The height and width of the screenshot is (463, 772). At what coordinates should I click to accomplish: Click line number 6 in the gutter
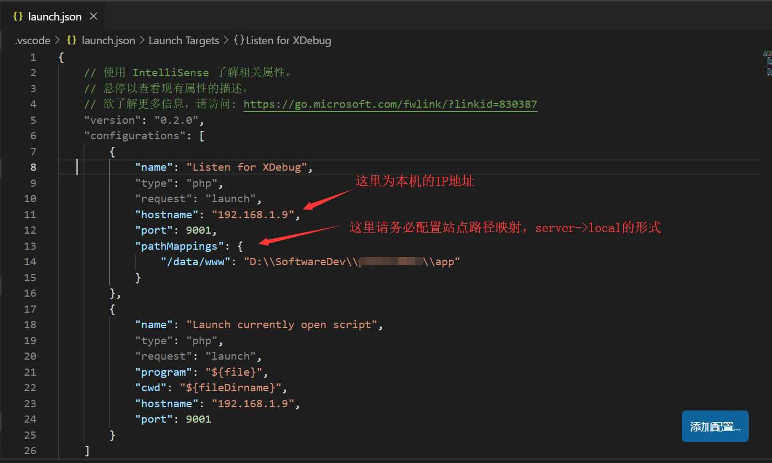33,135
